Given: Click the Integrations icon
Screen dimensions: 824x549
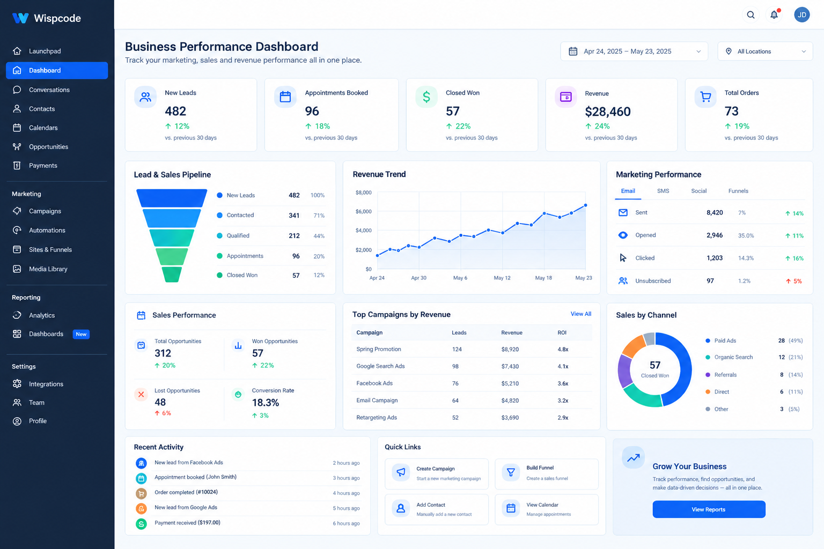Looking at the screenshot, I should point(17,384).
